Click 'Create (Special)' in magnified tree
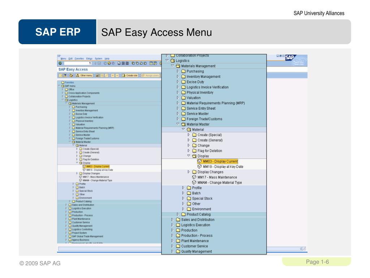Viewport: 370px width, 278px height. click(210, 135)
